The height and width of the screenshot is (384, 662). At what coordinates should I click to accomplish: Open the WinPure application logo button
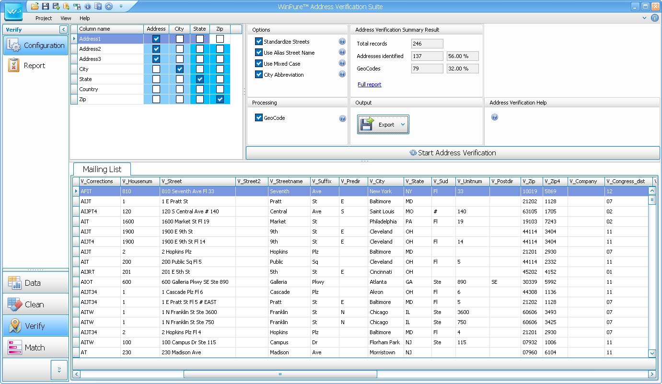coord(13,11)
